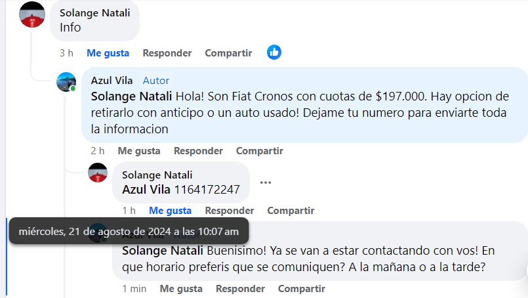
Task: Open Solange Natali's avatar on the Info comment
Action: click(32, 14)
